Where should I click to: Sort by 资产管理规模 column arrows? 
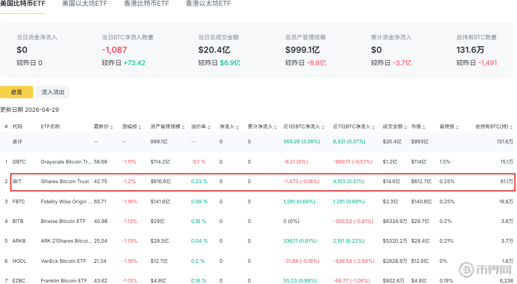(183, 127)
